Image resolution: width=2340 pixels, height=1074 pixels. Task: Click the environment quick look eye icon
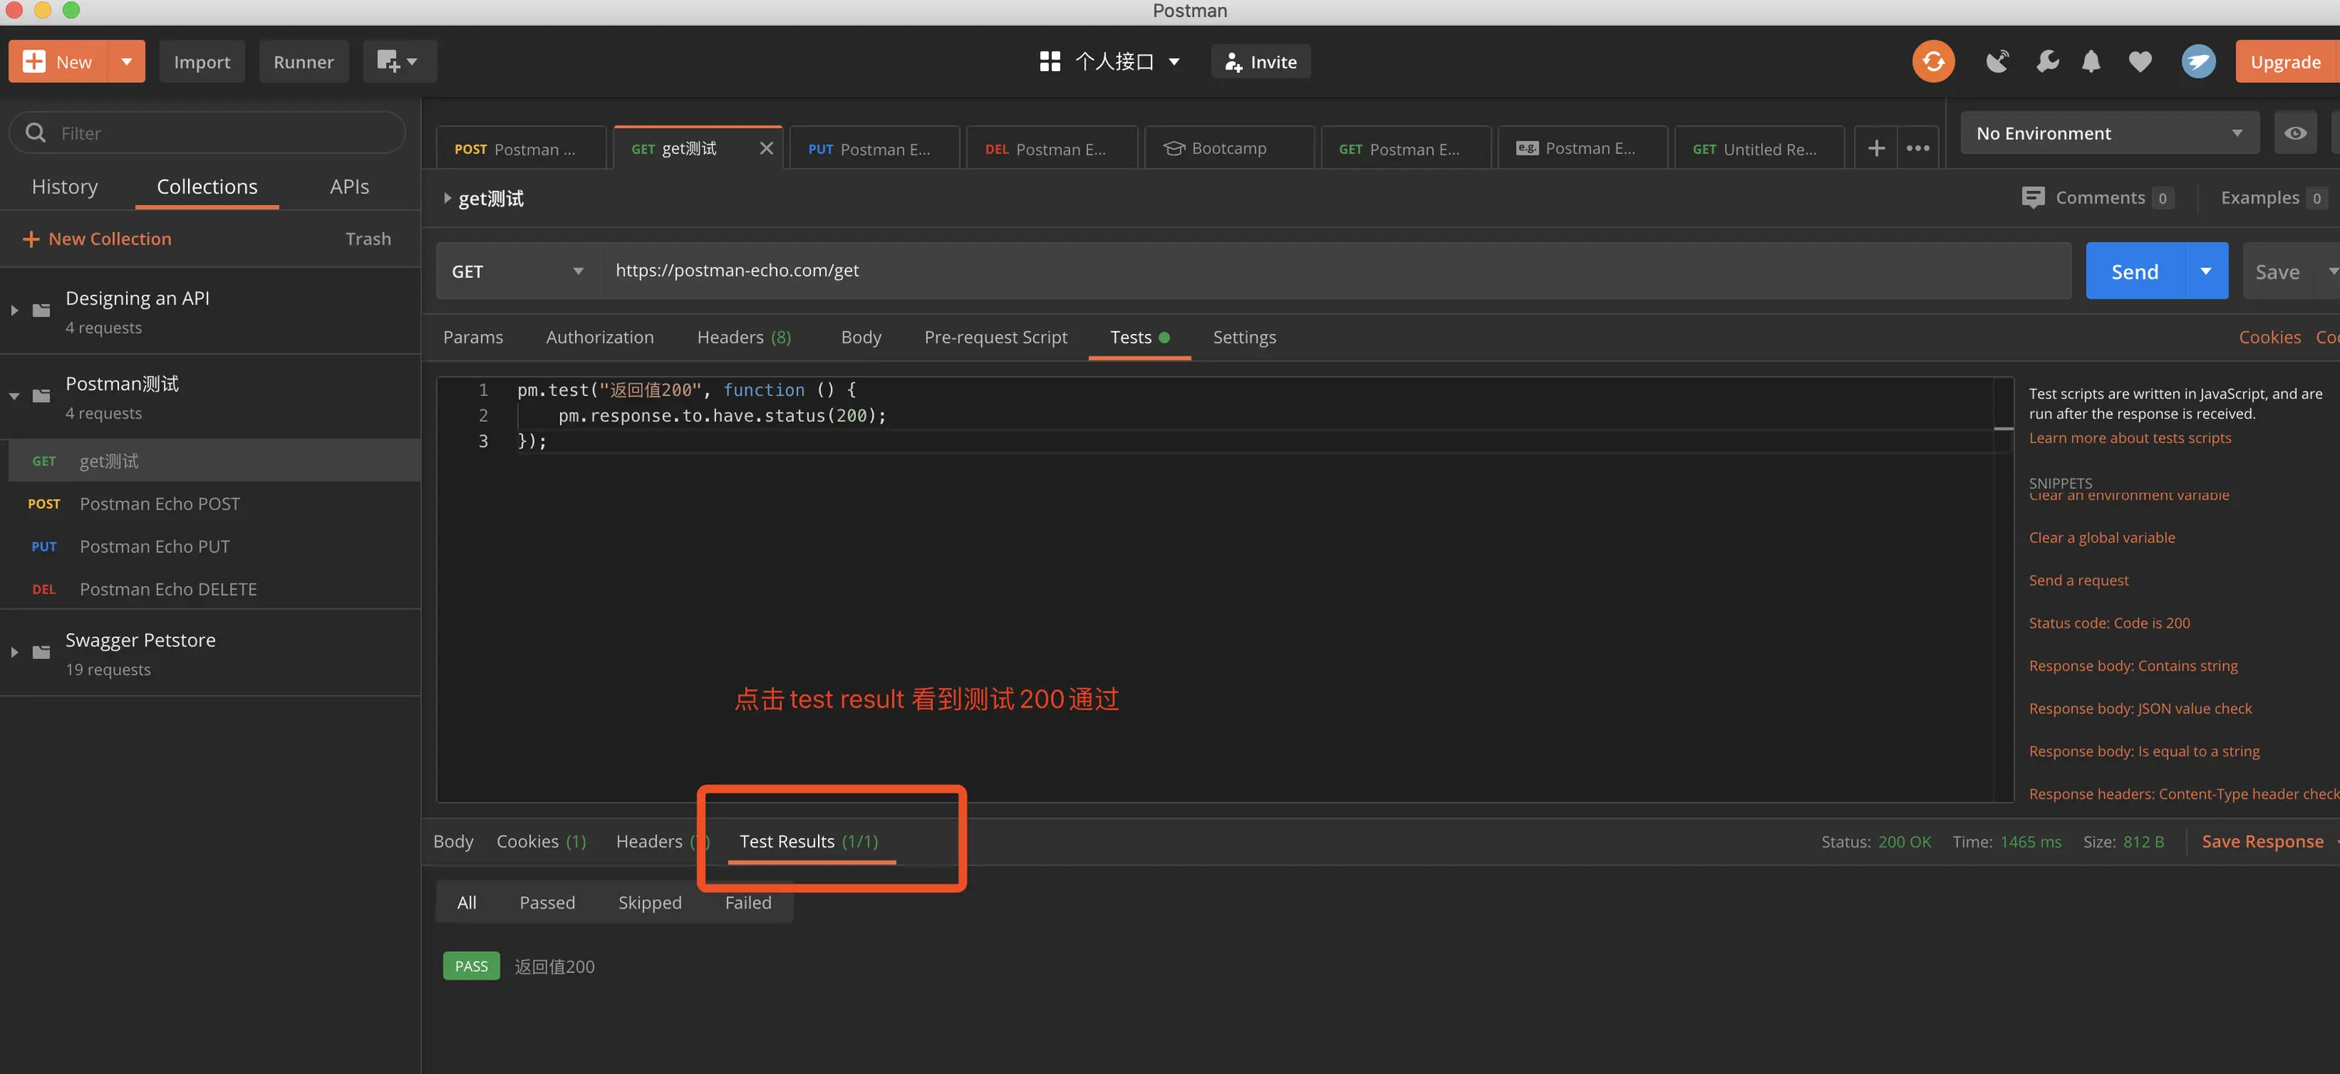point(2294,134)
